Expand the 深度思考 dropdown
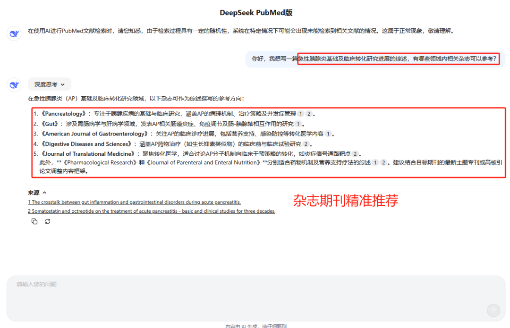 (x=50, y=84)
